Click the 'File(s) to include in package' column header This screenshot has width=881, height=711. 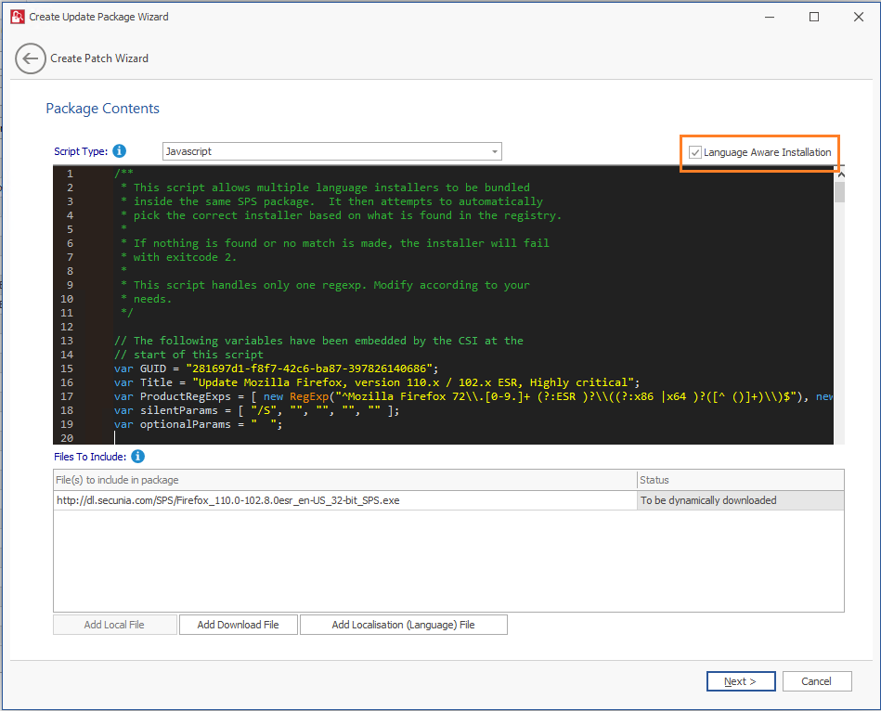(x=345, y=480)
